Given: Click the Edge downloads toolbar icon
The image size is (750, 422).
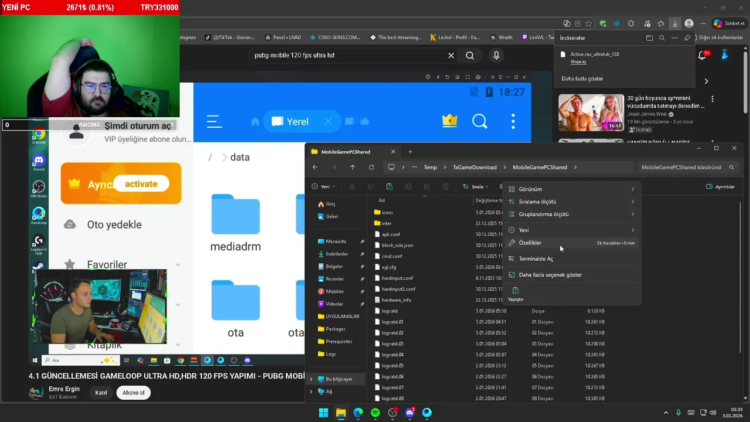Looking at the screenshot, I should 675,23.
